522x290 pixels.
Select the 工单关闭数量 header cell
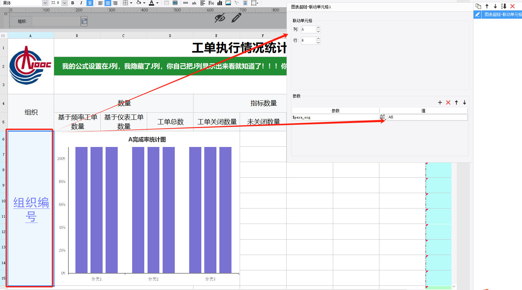point(217,122)
